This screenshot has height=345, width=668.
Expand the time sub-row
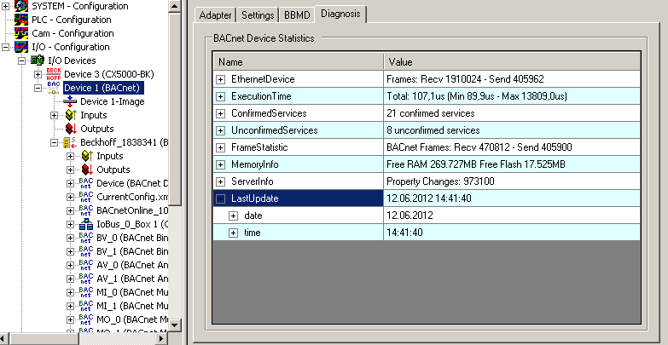point(233,233)
